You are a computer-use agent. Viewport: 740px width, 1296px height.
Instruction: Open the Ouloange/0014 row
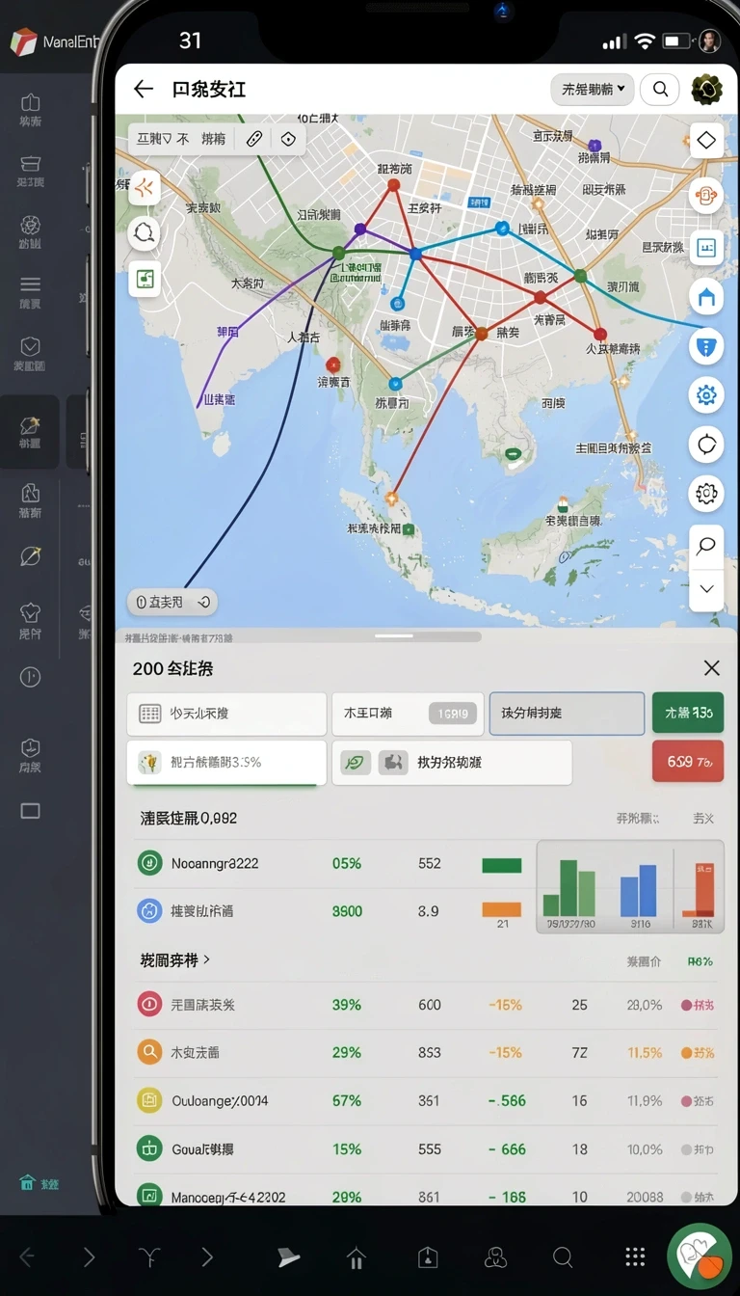coord(428,1101)
